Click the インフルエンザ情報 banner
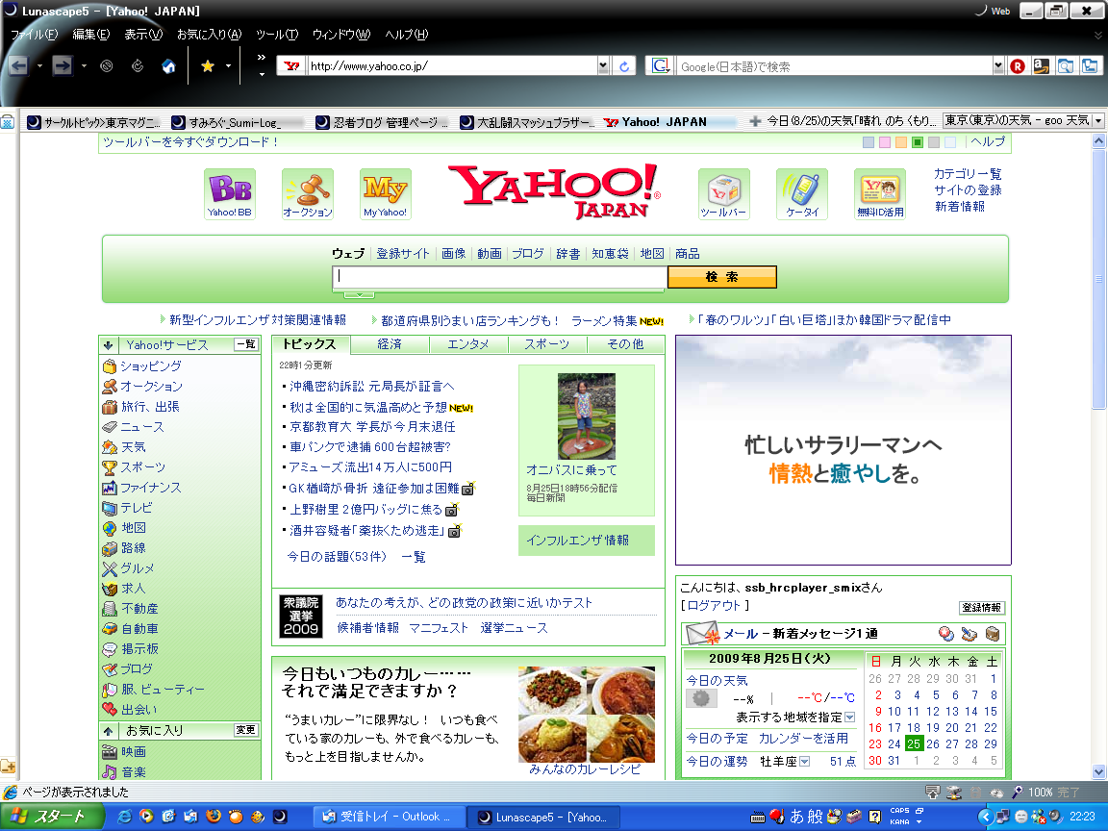 (x=587, y=541)
